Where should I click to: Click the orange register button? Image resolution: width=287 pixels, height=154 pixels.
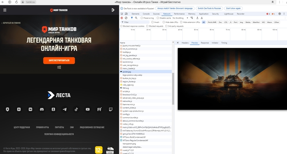pyautogui.click(x=59, y=60)
